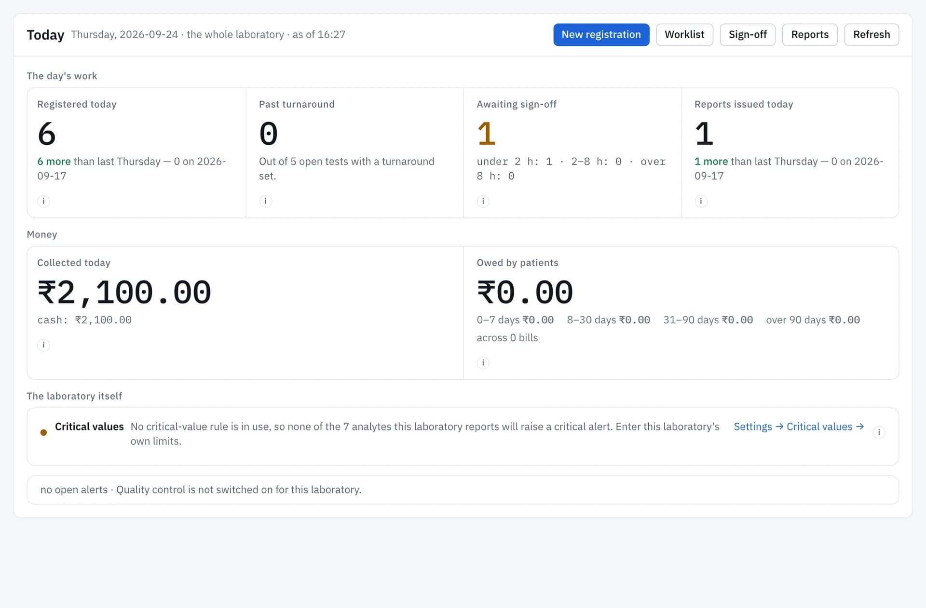Click the 'Today' page heading
Image resolution: width=926 pixels, height=608 pixels.
tap(45, 35)
